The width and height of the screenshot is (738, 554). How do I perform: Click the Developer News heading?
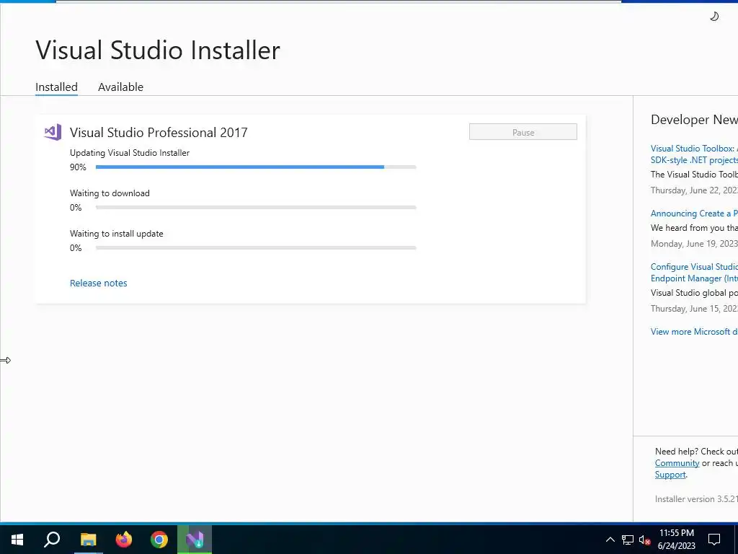click(x=694, y=120)
